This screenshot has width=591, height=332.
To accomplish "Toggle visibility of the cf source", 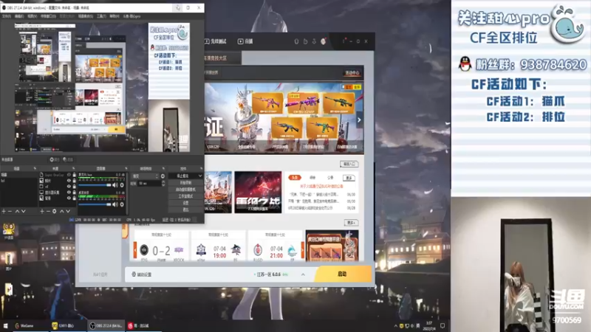I will pos(69,187).
